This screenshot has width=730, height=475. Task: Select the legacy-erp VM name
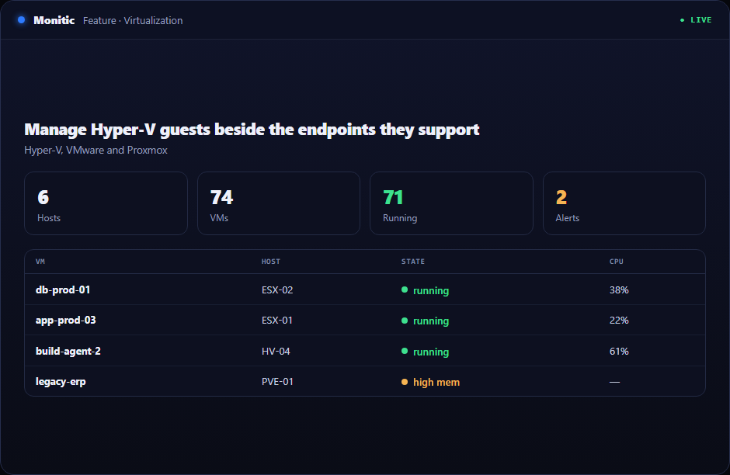click(61, 382)
